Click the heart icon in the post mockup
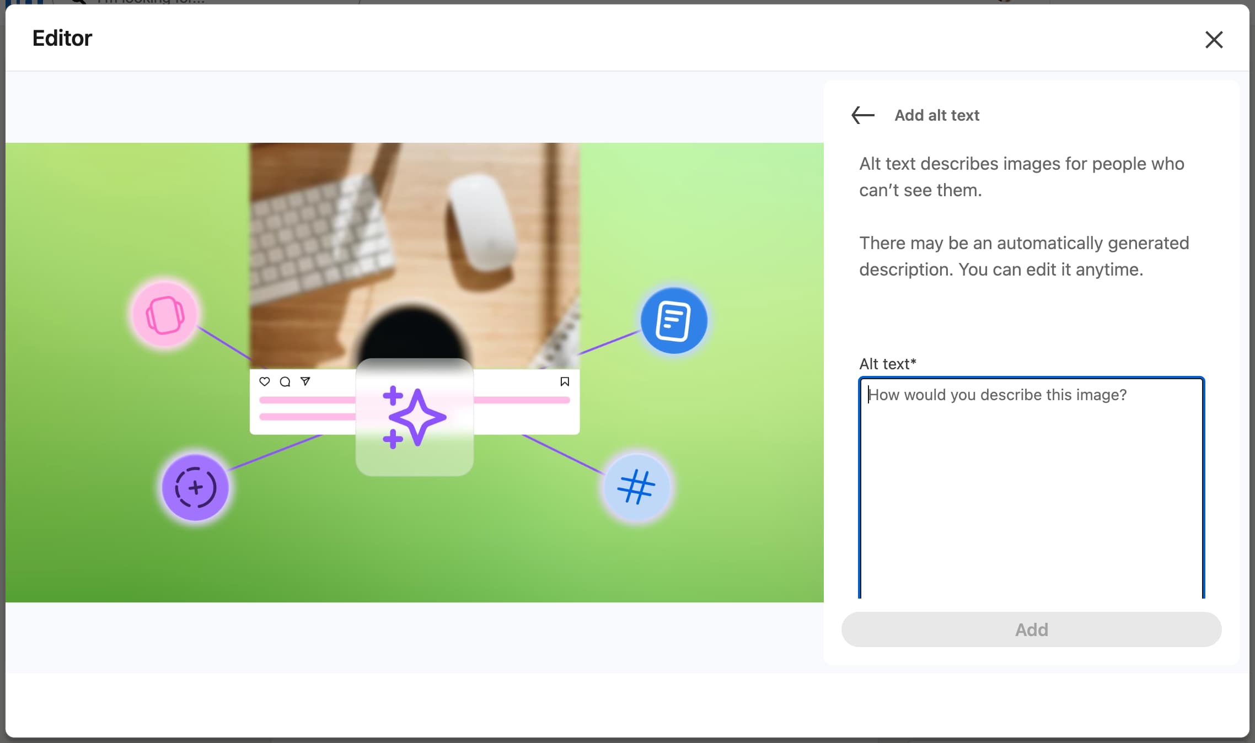Viewport: 1255px width, 743px height. point(265,381)
